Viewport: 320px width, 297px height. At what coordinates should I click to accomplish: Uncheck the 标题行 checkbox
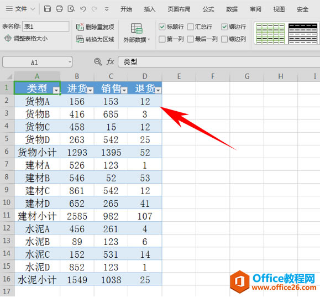pyautogui.click(x=162, y=27)
